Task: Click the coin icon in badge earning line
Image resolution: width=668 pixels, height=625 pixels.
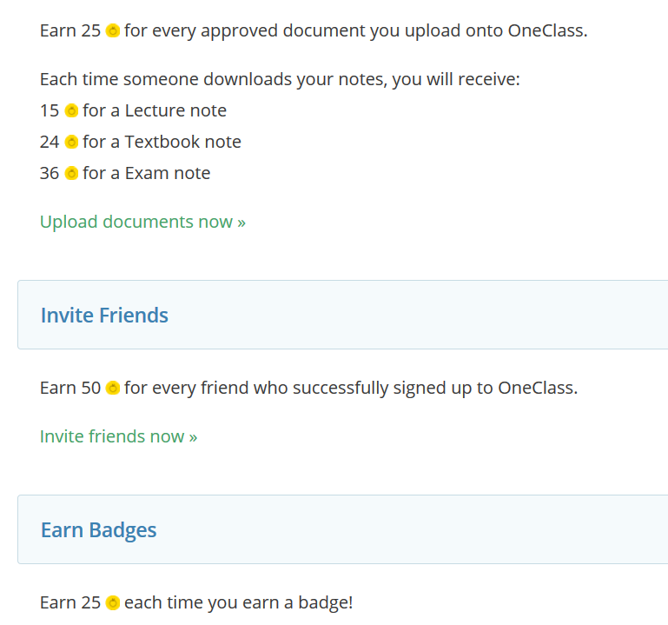Action: [112, 602]
